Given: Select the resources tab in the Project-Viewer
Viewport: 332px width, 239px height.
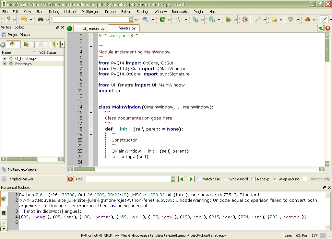Looking at the screenshot, I should point(41,44).
